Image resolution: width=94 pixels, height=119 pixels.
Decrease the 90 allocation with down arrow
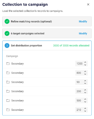point(85,83)
